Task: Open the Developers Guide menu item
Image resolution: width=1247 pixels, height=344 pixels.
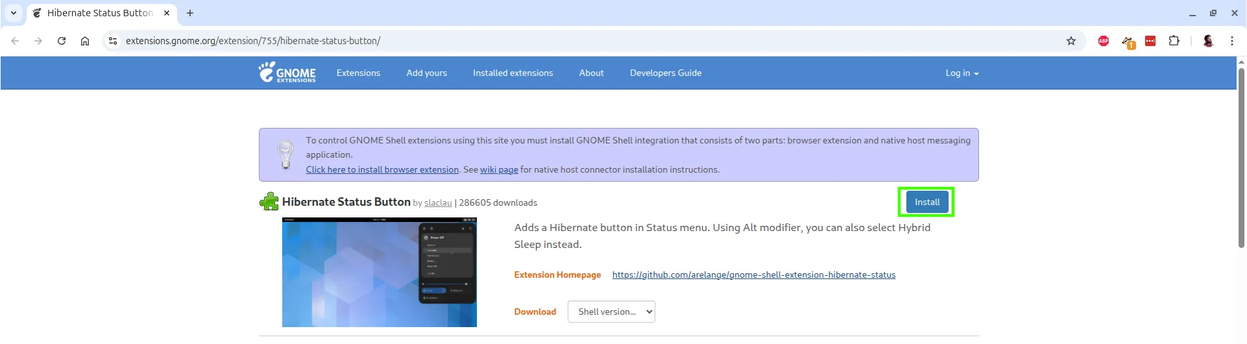Action: pos(666,73)
